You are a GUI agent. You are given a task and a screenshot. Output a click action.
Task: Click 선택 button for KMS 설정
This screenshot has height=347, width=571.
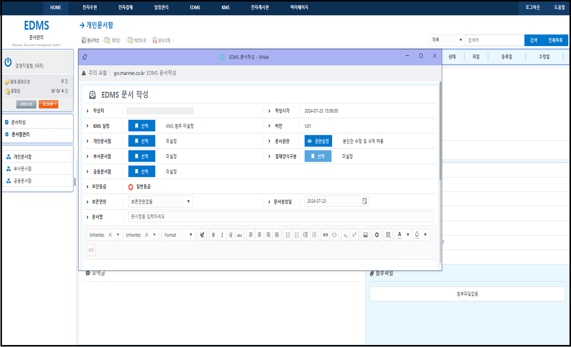[142, 125]
